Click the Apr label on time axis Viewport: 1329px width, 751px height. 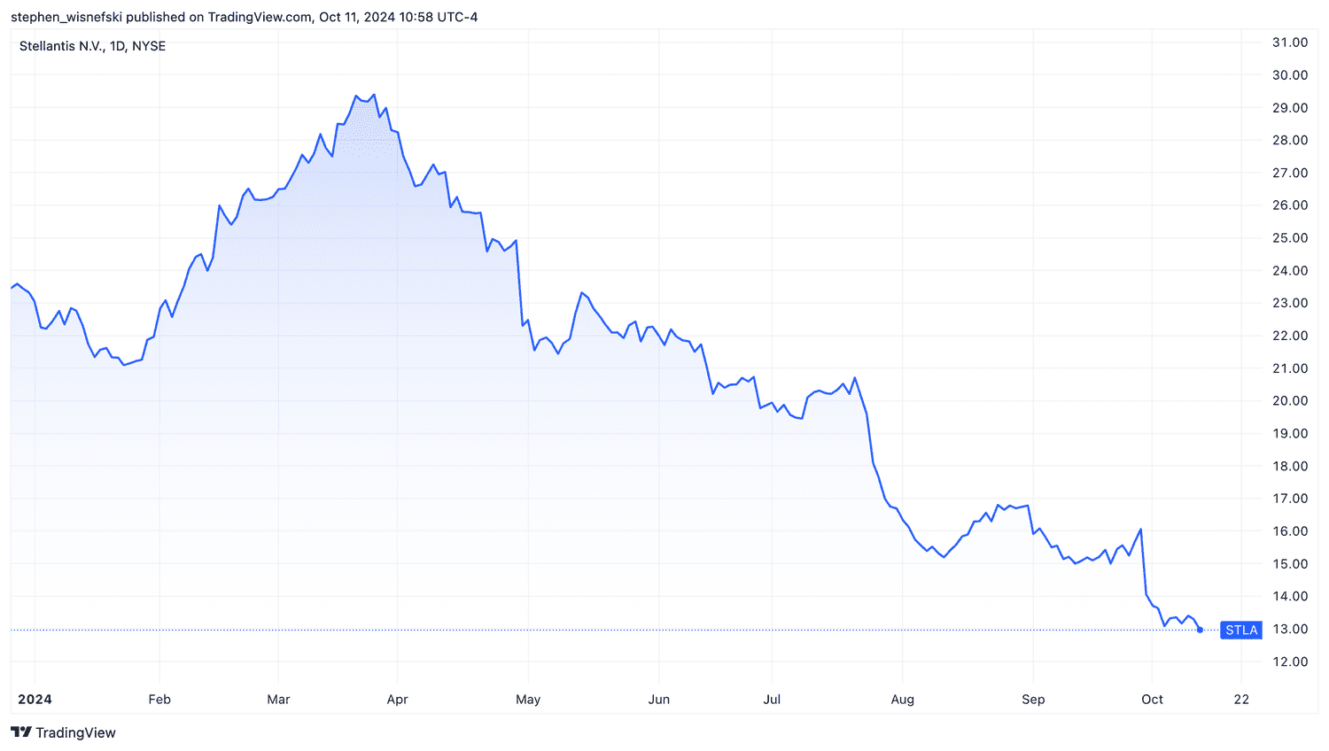pyautogui.click(x=398, y=700)
